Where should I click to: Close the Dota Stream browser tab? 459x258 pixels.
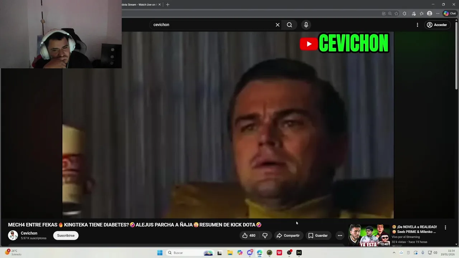[x=159, y=5]
